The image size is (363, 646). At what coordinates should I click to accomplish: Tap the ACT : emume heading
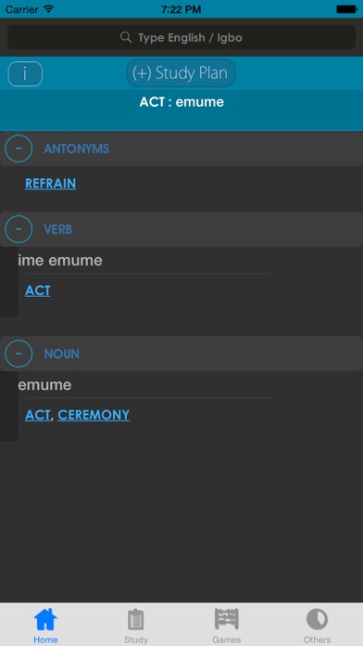pos(181,102)
